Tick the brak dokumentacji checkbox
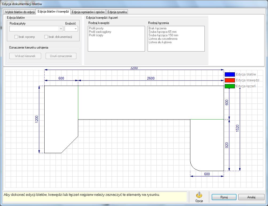The width and height of the screenshot is (268, 206). 46,37
